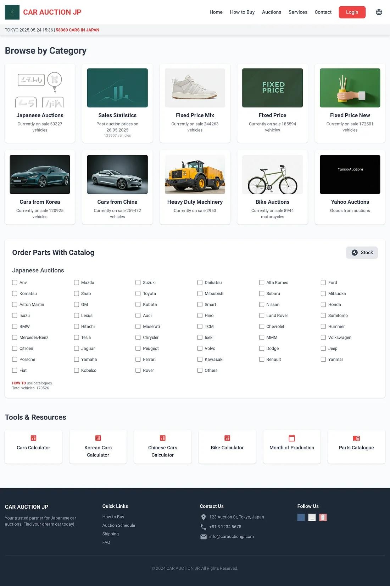Click the Month of Production calendar icon
390x586 pixels.
tap(292, 438)
